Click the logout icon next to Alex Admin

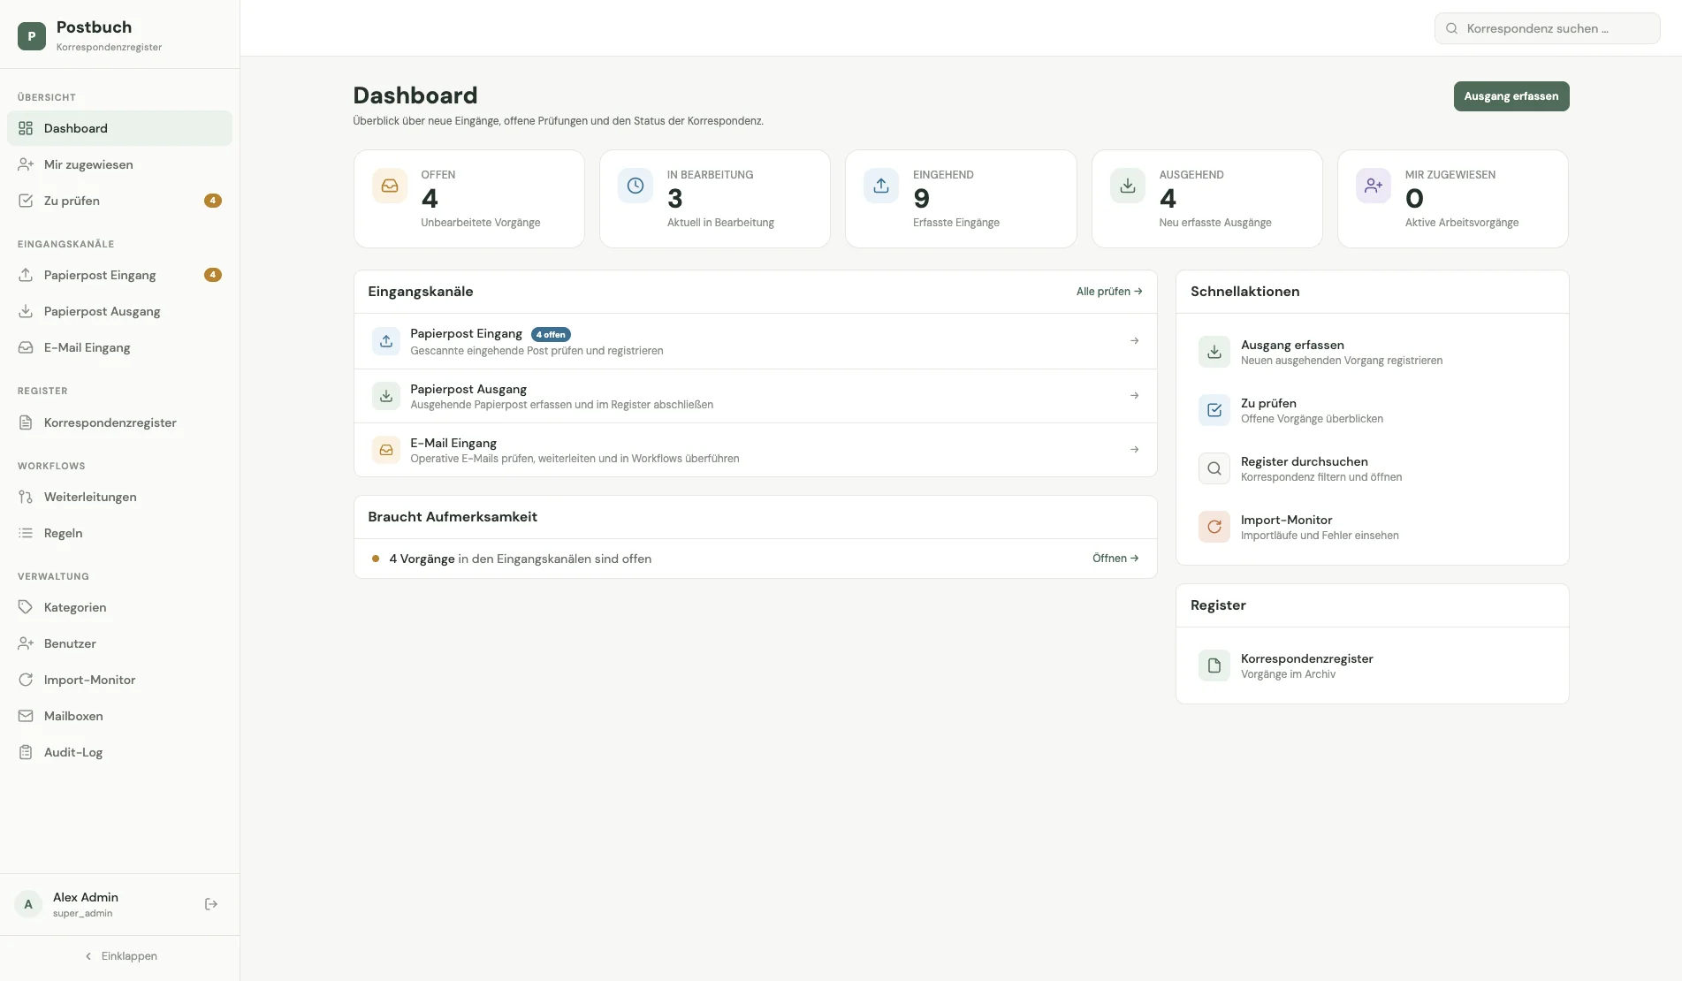tap(211, 904)
